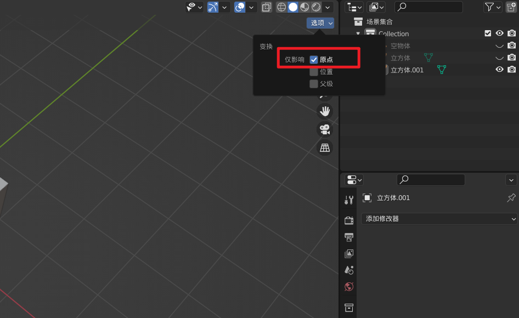This screenshot has width=519, height=318.
Task: Switch to wireframe viewport shading
Action: (281, 7)
